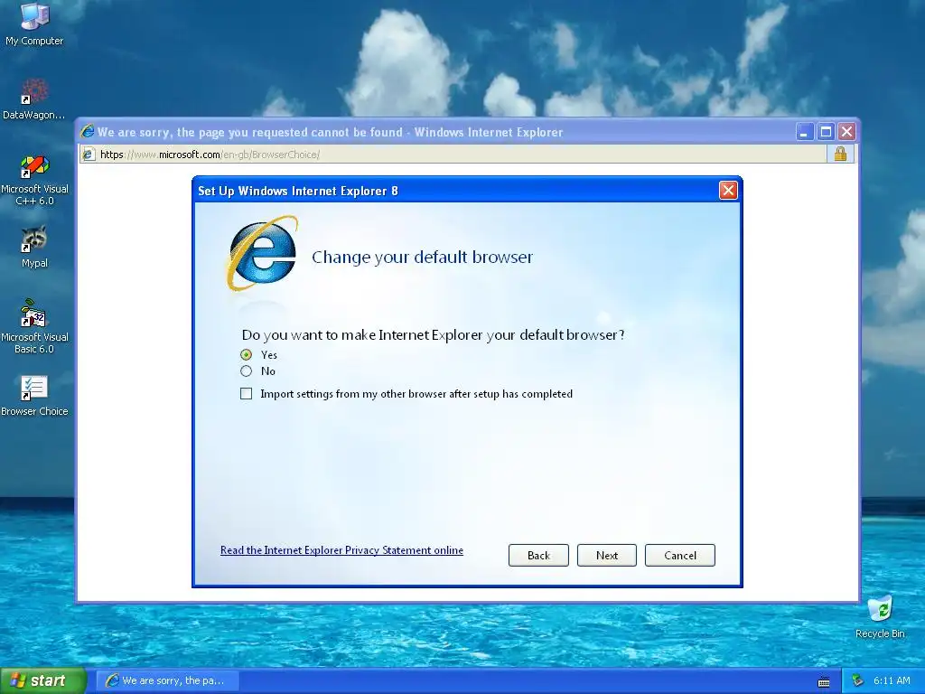Click the padlock security icon in address bar

pyautogui.click(x=840, y=154)
